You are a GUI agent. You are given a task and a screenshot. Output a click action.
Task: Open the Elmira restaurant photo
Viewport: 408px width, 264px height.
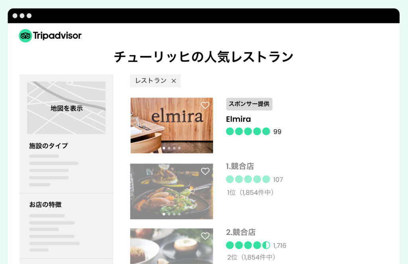click(172, 125)
